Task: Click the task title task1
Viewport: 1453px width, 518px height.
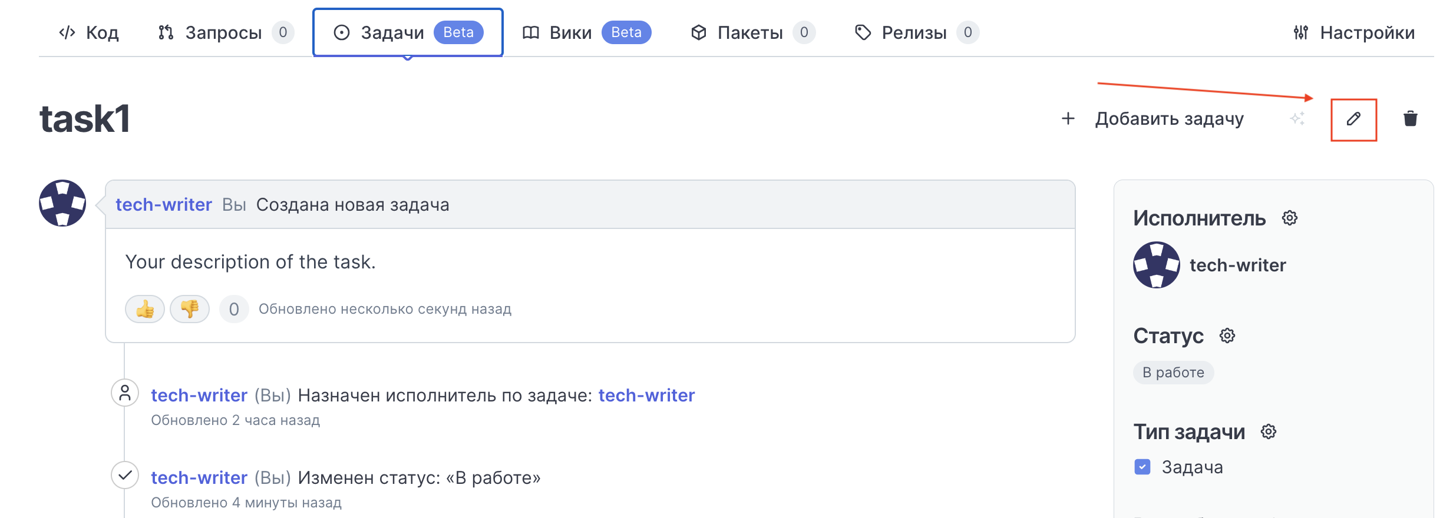Action: point(85,119)
